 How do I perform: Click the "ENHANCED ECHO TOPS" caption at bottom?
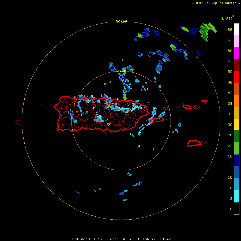94,239
